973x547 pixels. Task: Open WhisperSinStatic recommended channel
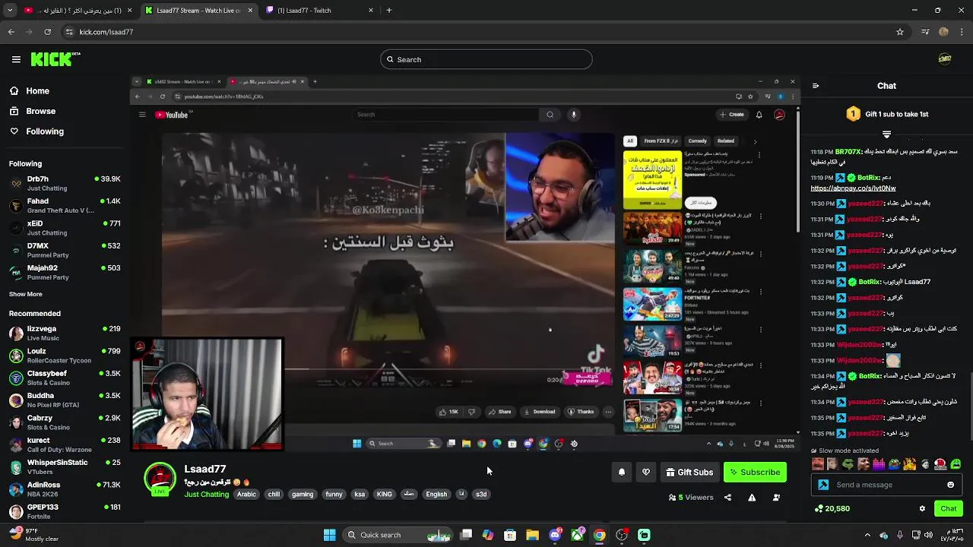pos(65,466)
